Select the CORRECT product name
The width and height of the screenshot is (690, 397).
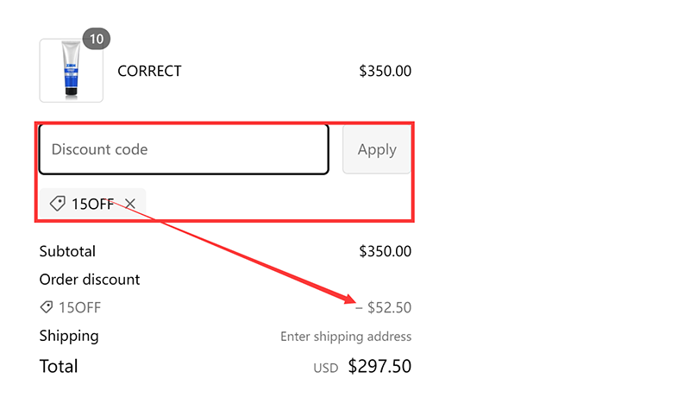tap(149, 71)
